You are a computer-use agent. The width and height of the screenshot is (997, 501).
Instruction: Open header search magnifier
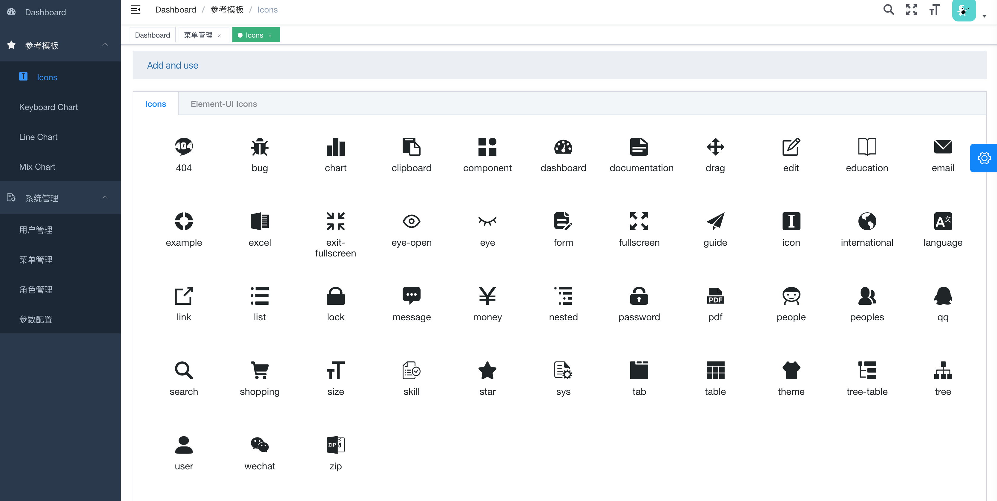889,10
